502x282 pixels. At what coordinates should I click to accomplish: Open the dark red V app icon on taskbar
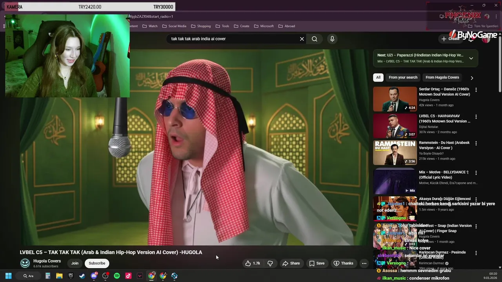[140, 276]
